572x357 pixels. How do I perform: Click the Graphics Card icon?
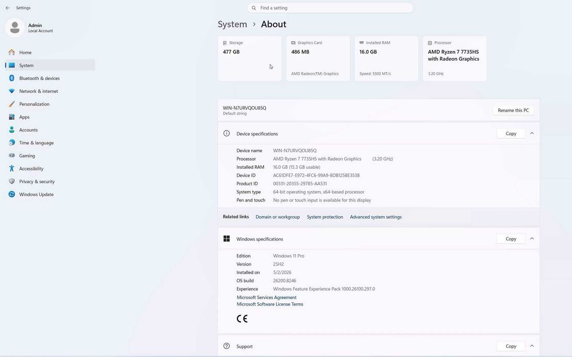(x=293, y=43)
